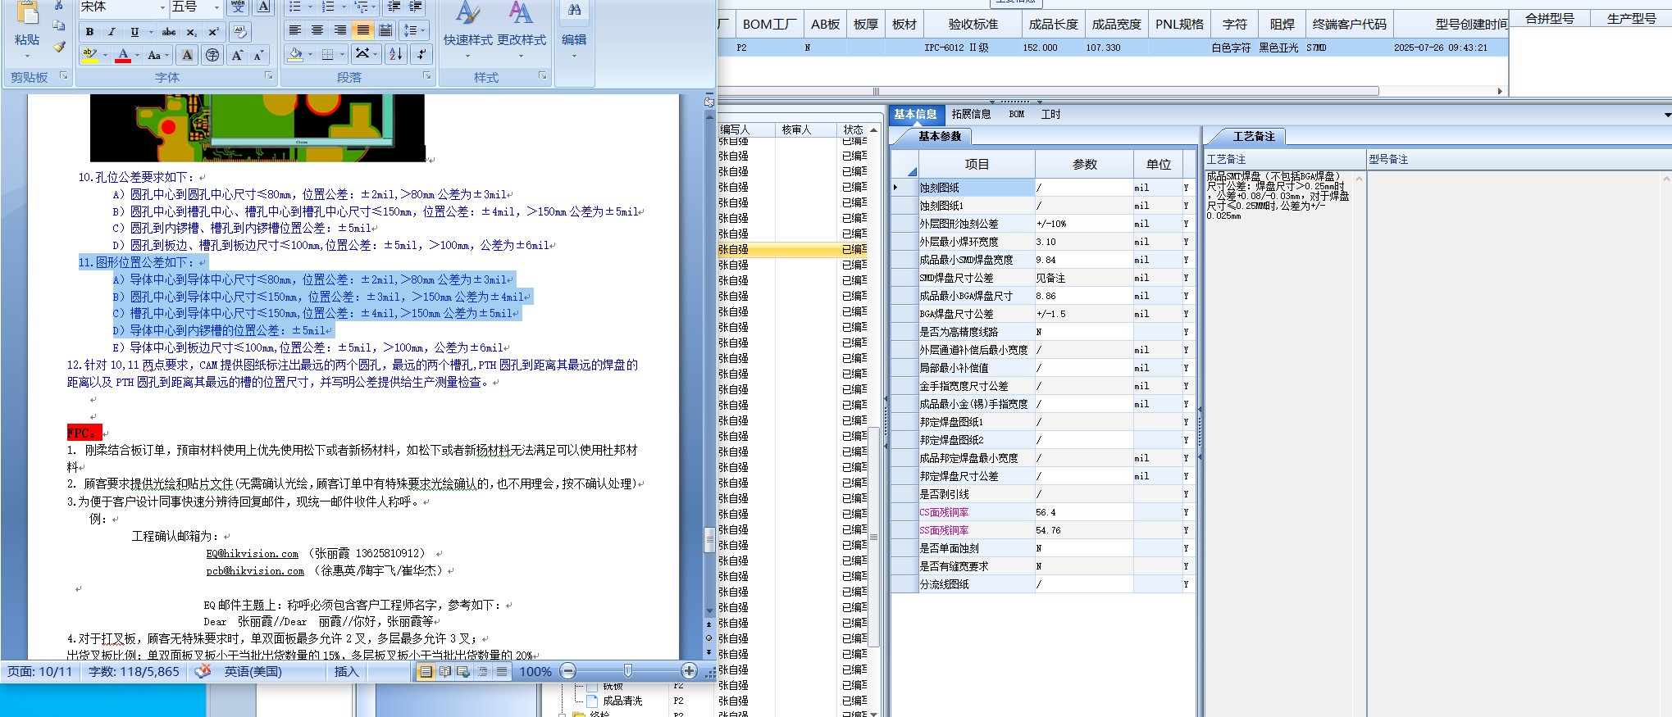Select the 基本参数 sub-tab

pos(940,136)
